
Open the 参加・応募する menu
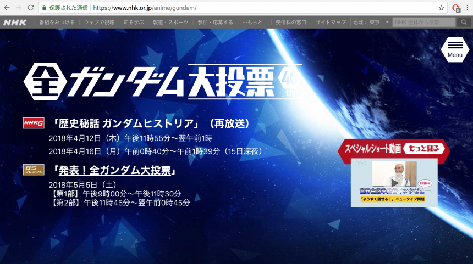(216, 23)
